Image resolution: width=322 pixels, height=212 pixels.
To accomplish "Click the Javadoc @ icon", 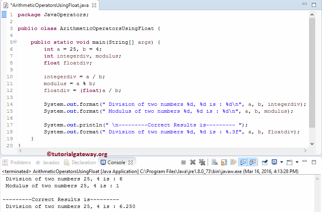I will (x=38, y=163).
